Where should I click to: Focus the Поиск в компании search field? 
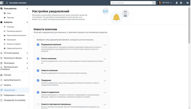click(x=131, y=3)
